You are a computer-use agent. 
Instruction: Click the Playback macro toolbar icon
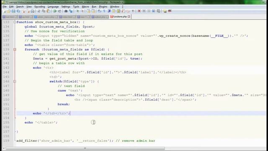pyautogui.click(x=149, y=11)
